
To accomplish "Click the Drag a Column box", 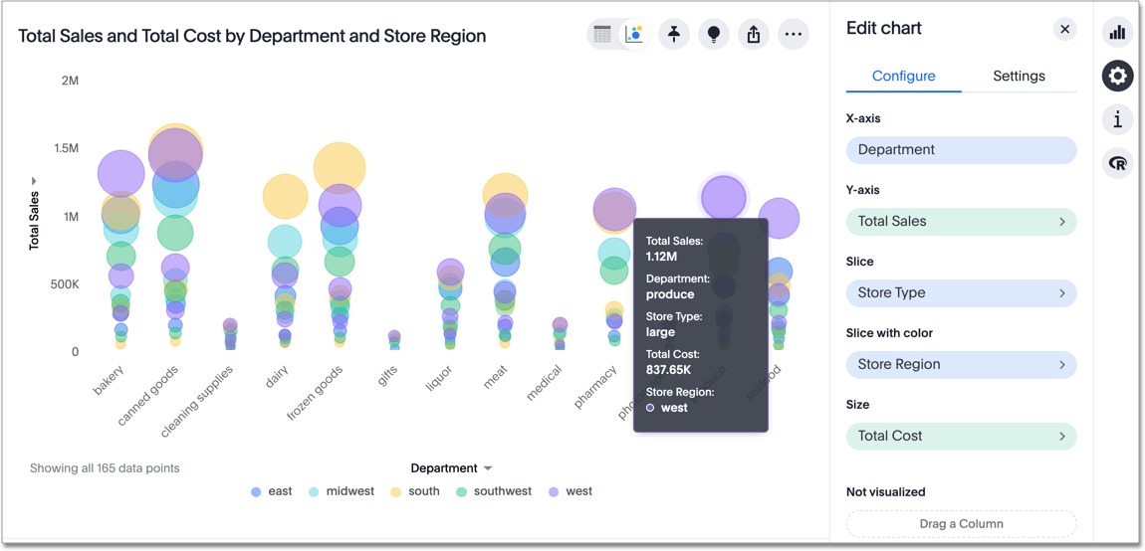I will pyautogui.click(x=961, y=523).
